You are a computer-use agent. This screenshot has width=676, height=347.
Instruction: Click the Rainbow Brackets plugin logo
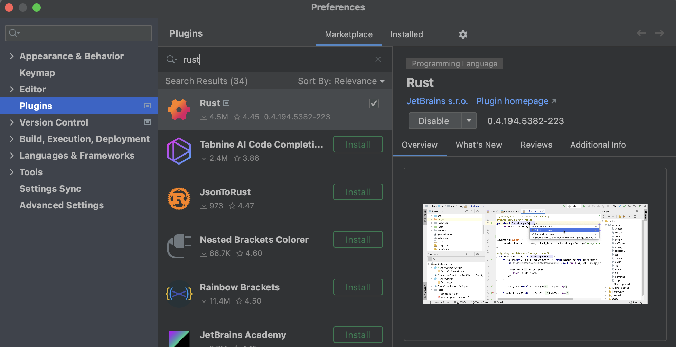tap(179, 294)
